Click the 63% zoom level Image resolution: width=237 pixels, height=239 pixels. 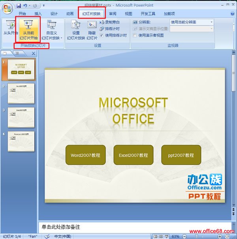pos(175,236)
